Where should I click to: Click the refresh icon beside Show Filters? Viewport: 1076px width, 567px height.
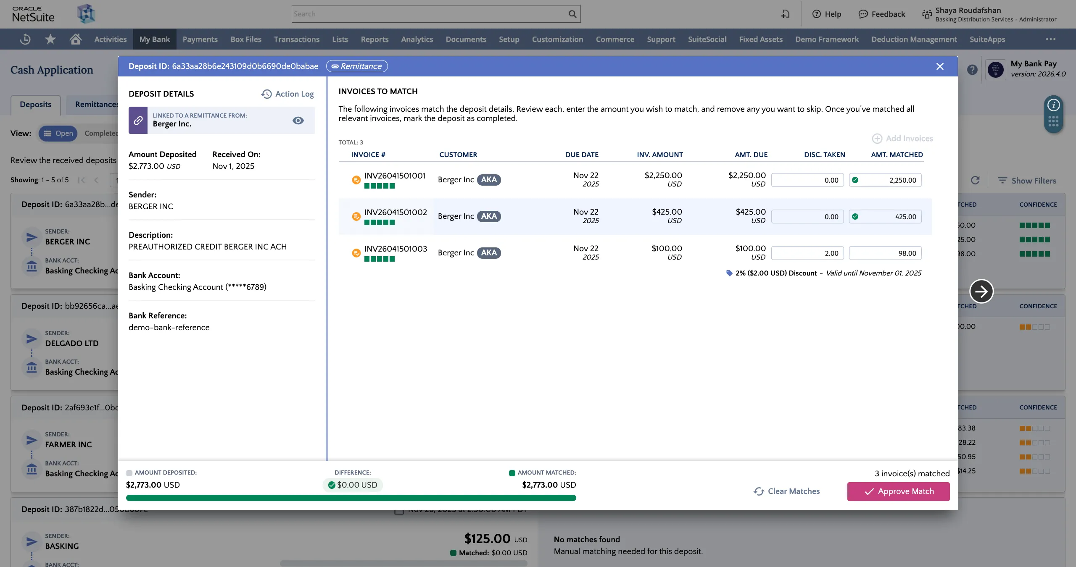[x=975, y=180]
